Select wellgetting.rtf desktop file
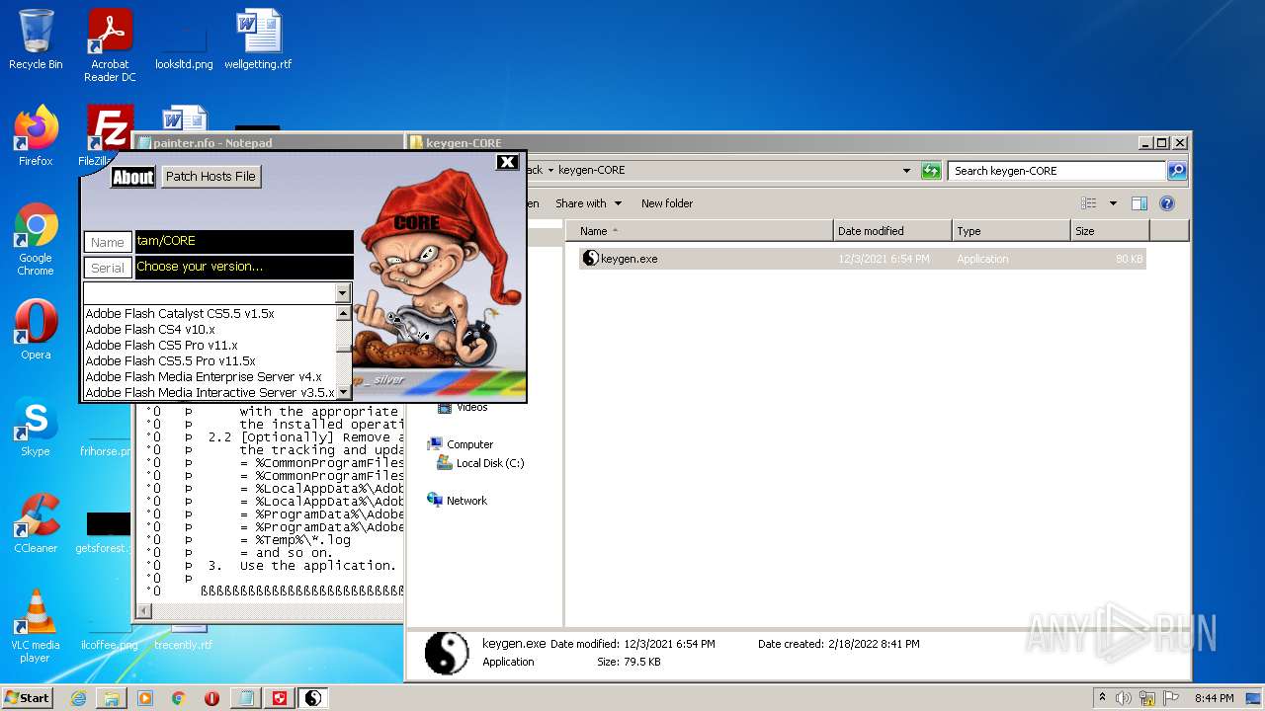 point(258,39)
